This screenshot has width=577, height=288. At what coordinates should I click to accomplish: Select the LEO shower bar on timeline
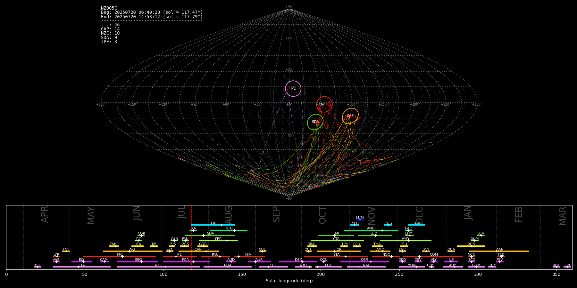[375, 236]
